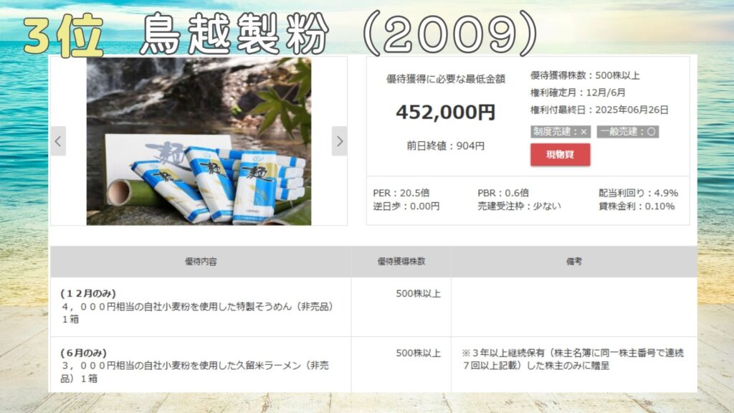Click the somen noodles product photo
Image resolution: width=734 pixels, height=413 pixels.
point(199,141)
